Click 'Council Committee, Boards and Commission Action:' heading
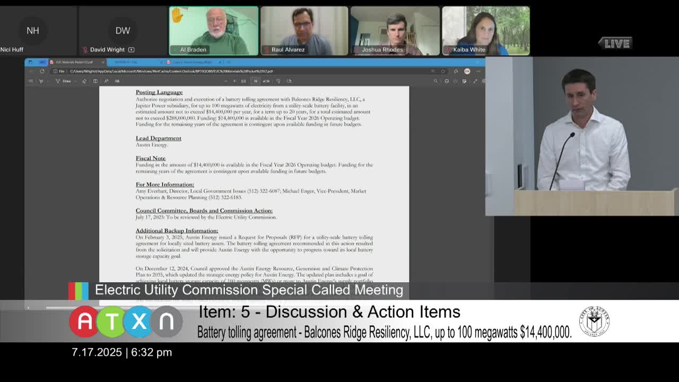Viewport: 679px width, 382px height. 204,211
